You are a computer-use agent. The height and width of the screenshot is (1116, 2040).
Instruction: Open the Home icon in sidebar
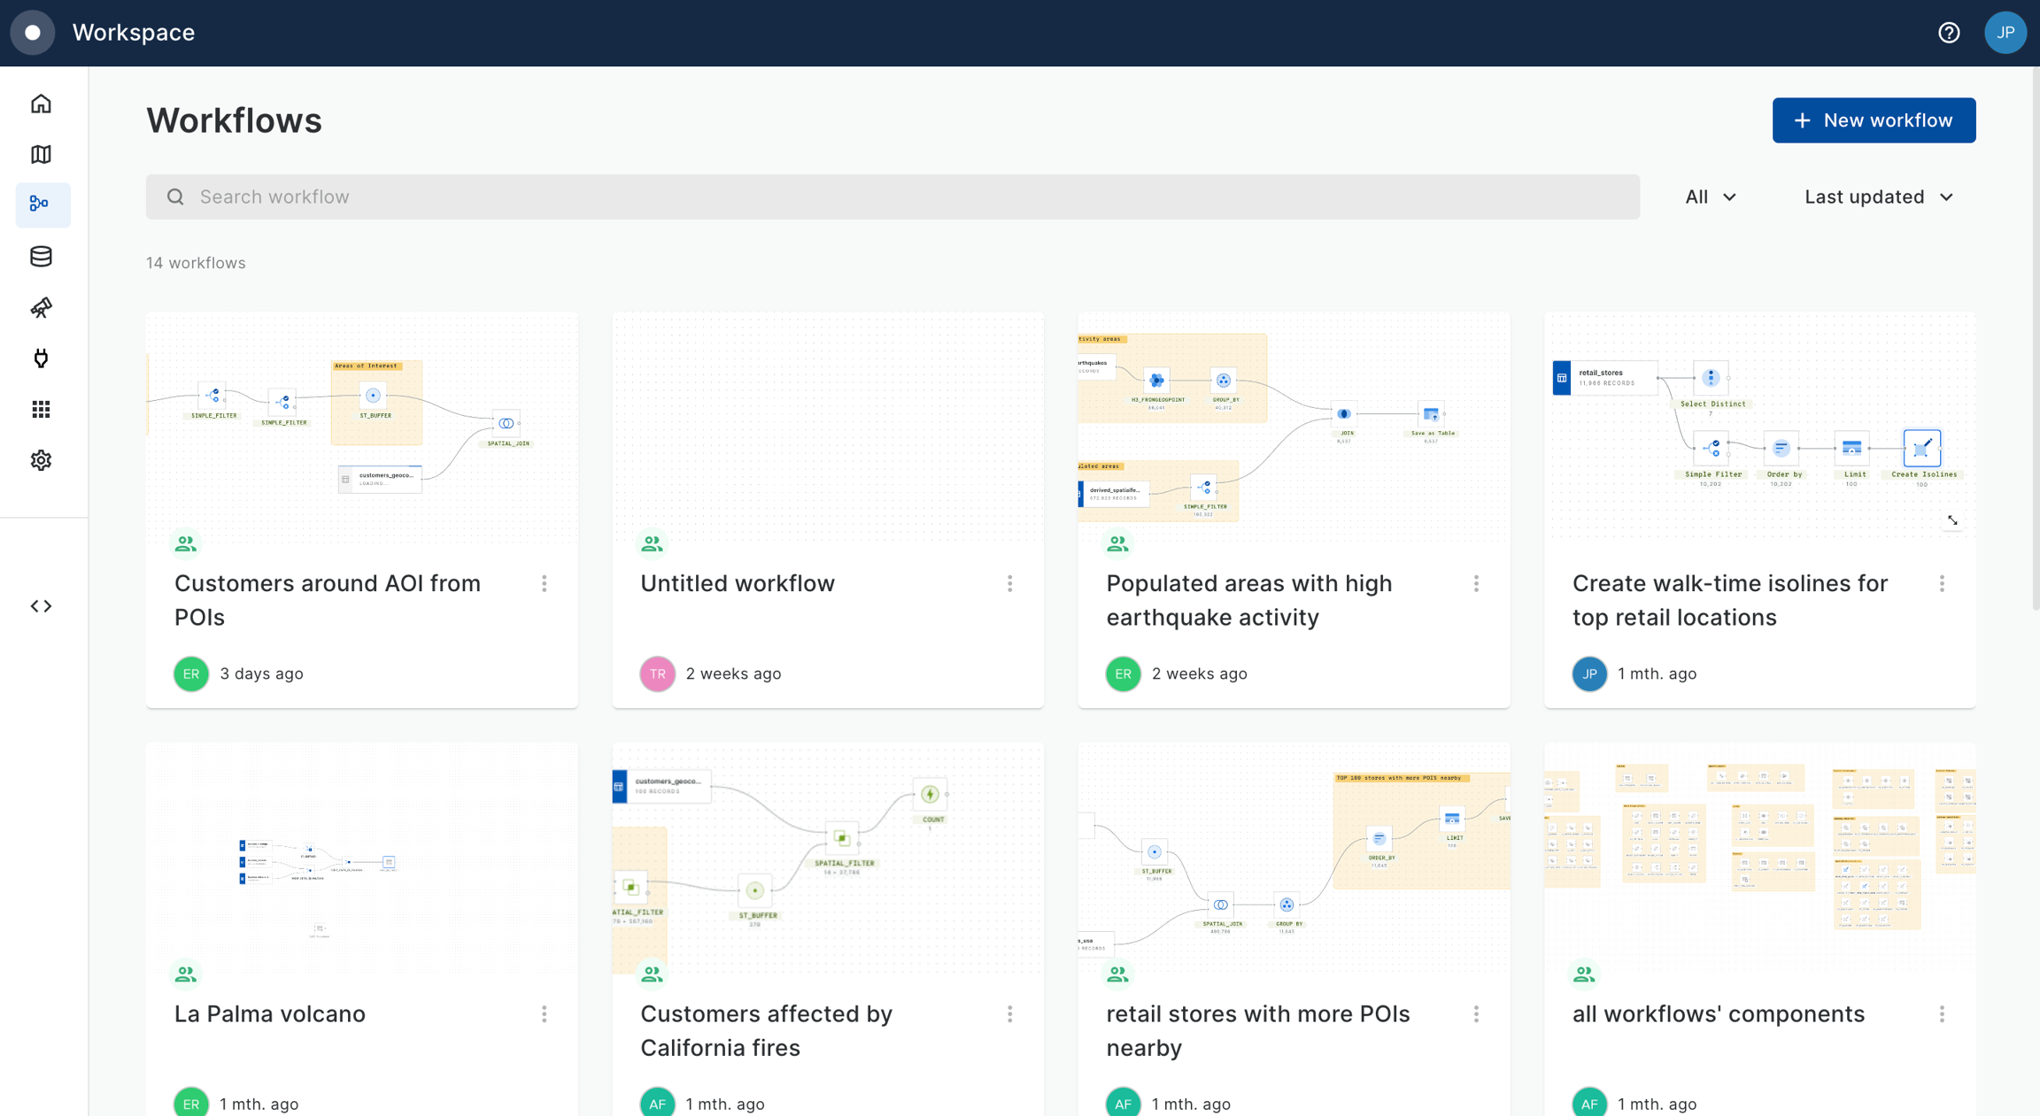(x=41, y=104)
